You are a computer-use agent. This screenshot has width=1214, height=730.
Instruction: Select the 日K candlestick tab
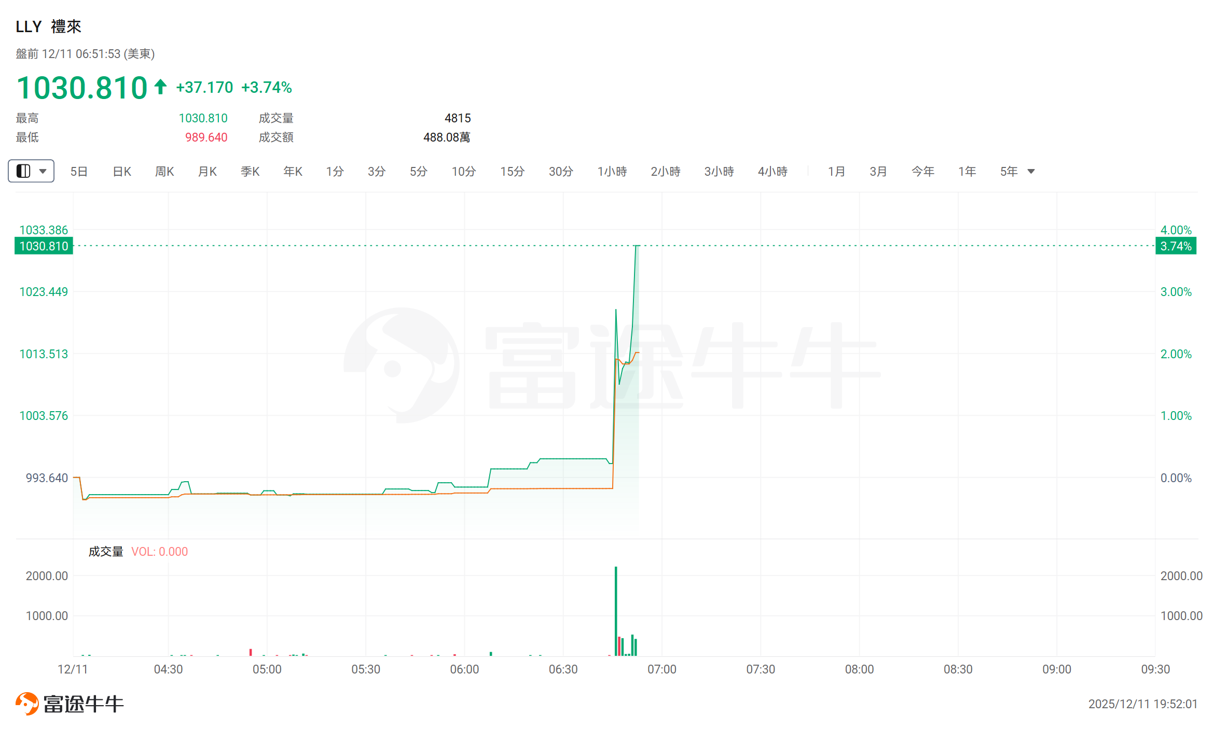click(122, 172)
